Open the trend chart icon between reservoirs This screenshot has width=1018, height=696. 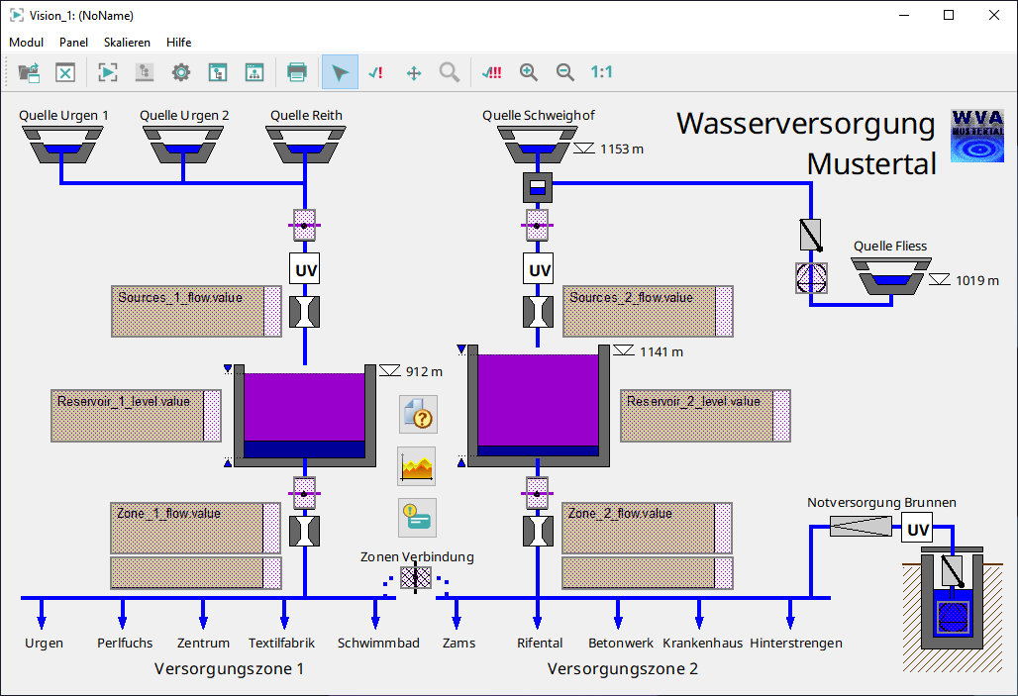417,465
